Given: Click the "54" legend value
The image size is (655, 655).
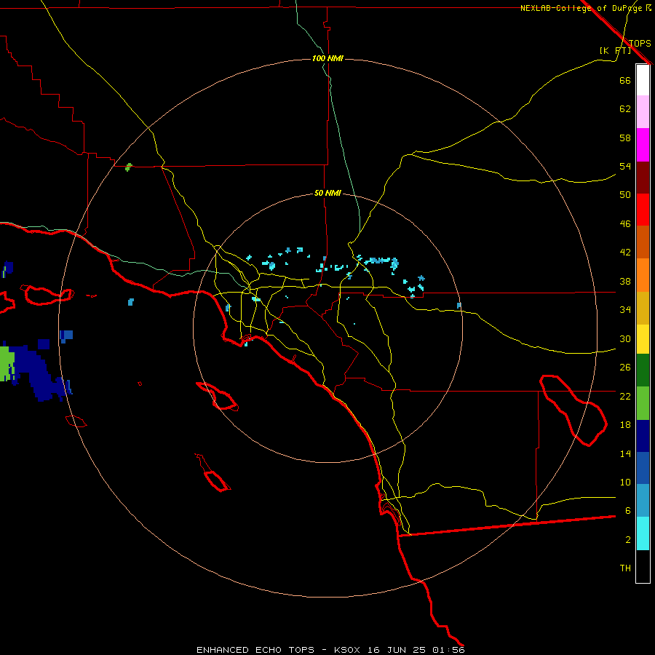Looking at the screenshot, I should pos(625,166).
